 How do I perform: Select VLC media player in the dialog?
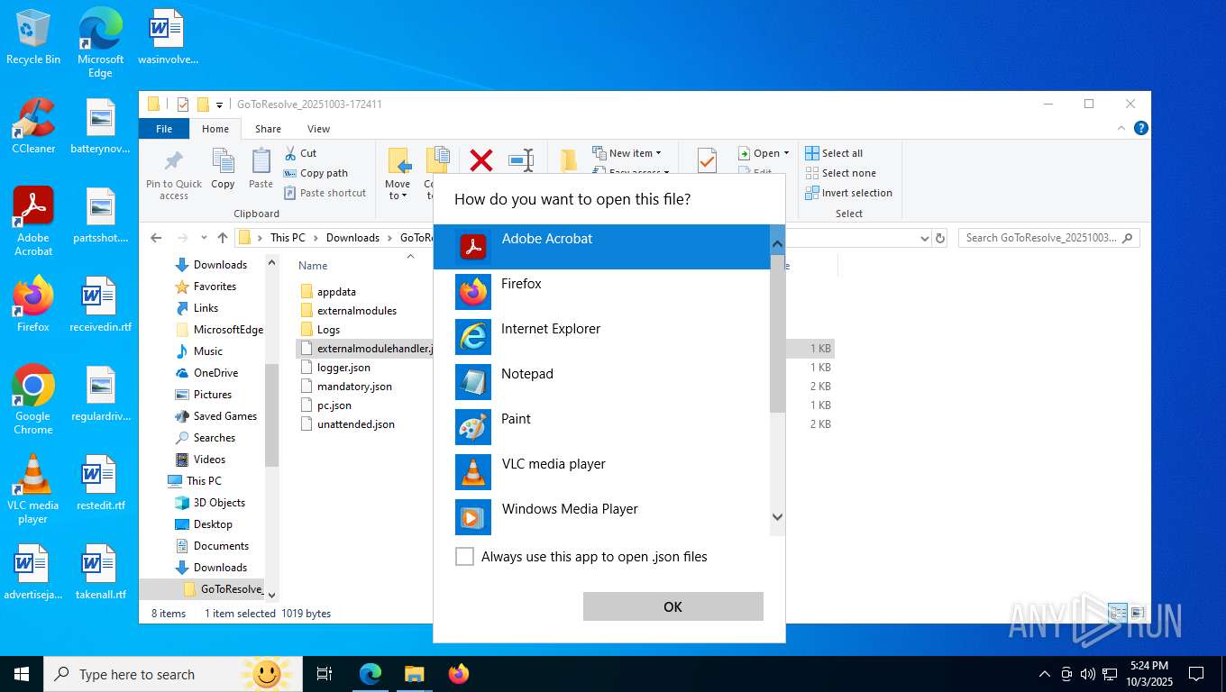pos(601,472)
